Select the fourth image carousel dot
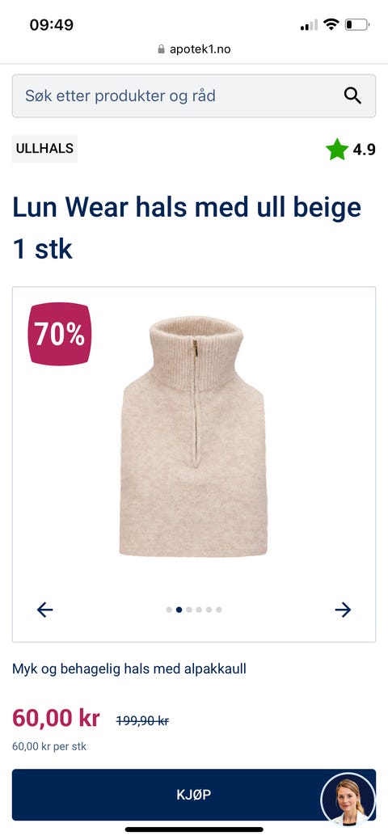The image size is (388, 840). click(199, 609)
